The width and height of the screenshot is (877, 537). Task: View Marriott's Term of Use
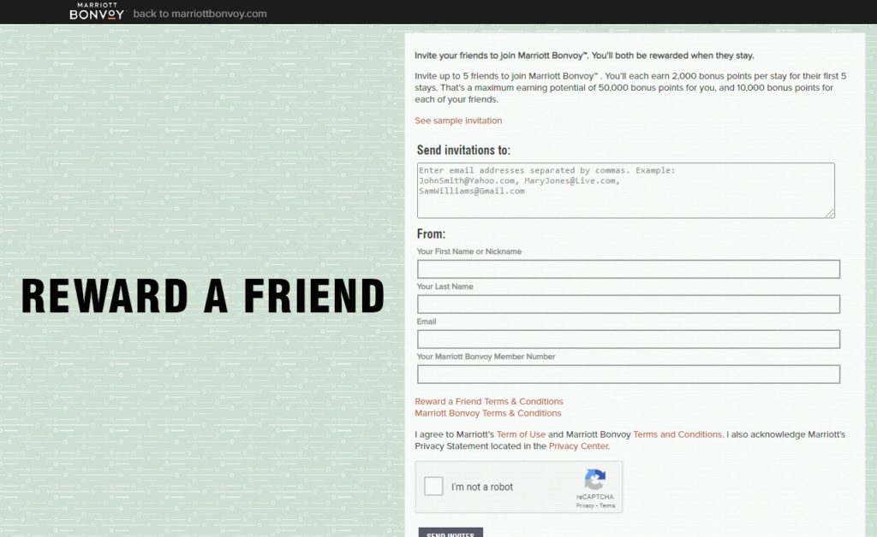521,434
